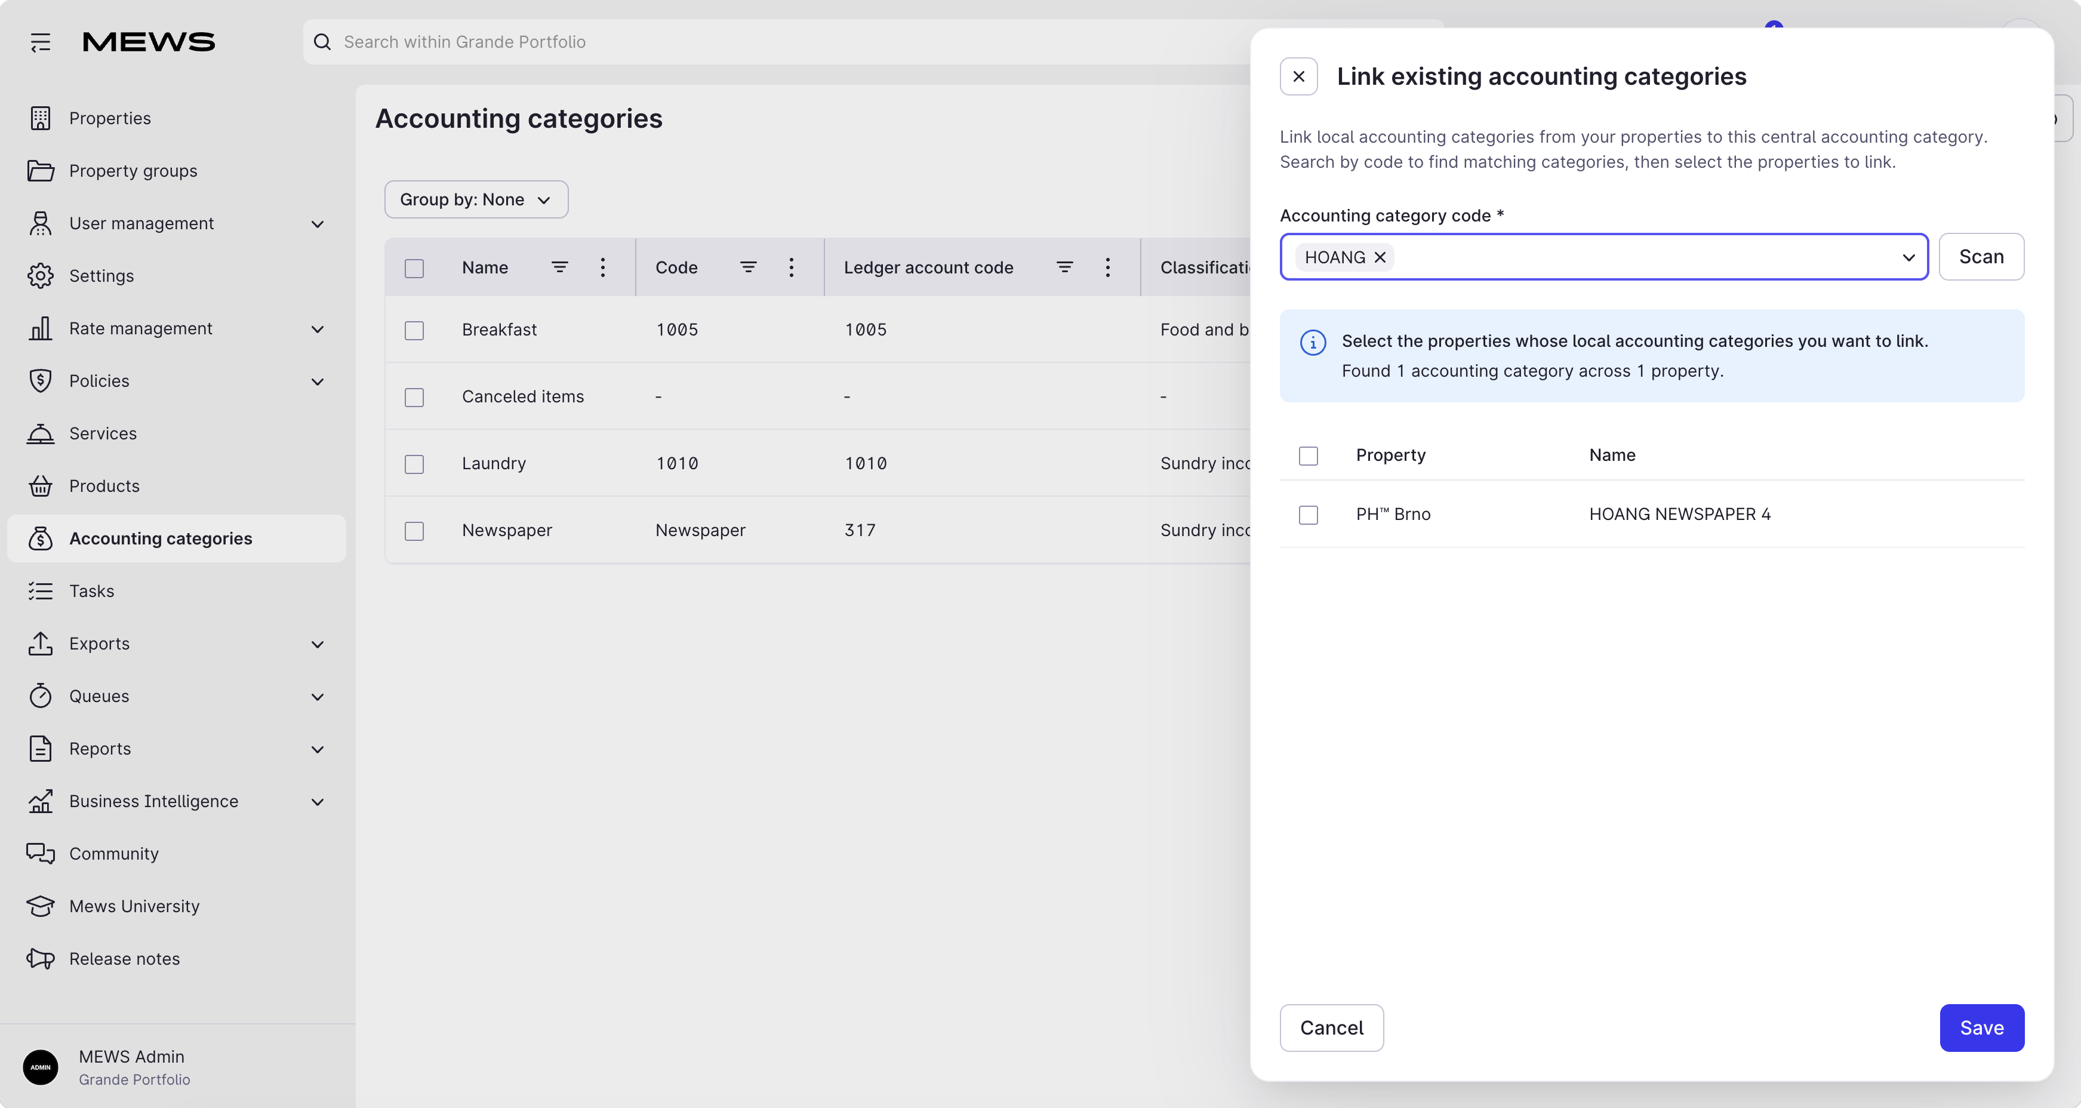The height and width of the screenshot is (1108, 2081).
Task: Expand User management submenu
Action: point(318,224)
